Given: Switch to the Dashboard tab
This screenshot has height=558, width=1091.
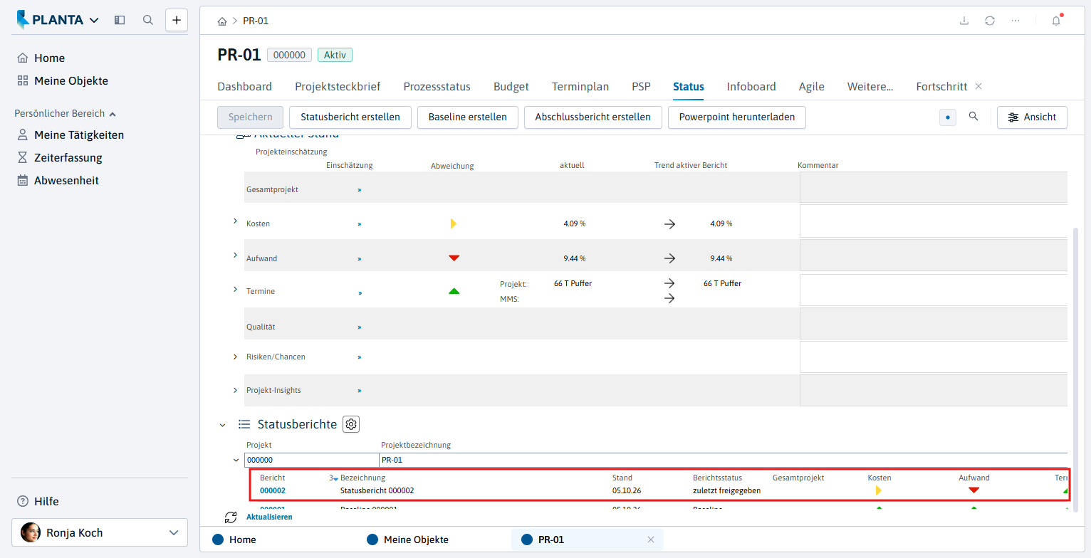Looking at the screenshot, I should 244,86.
